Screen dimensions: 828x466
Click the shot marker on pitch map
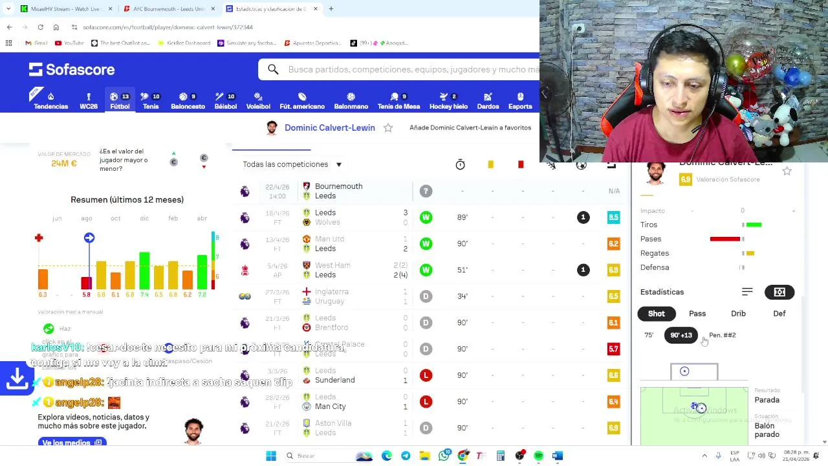(x=701, y=408)
